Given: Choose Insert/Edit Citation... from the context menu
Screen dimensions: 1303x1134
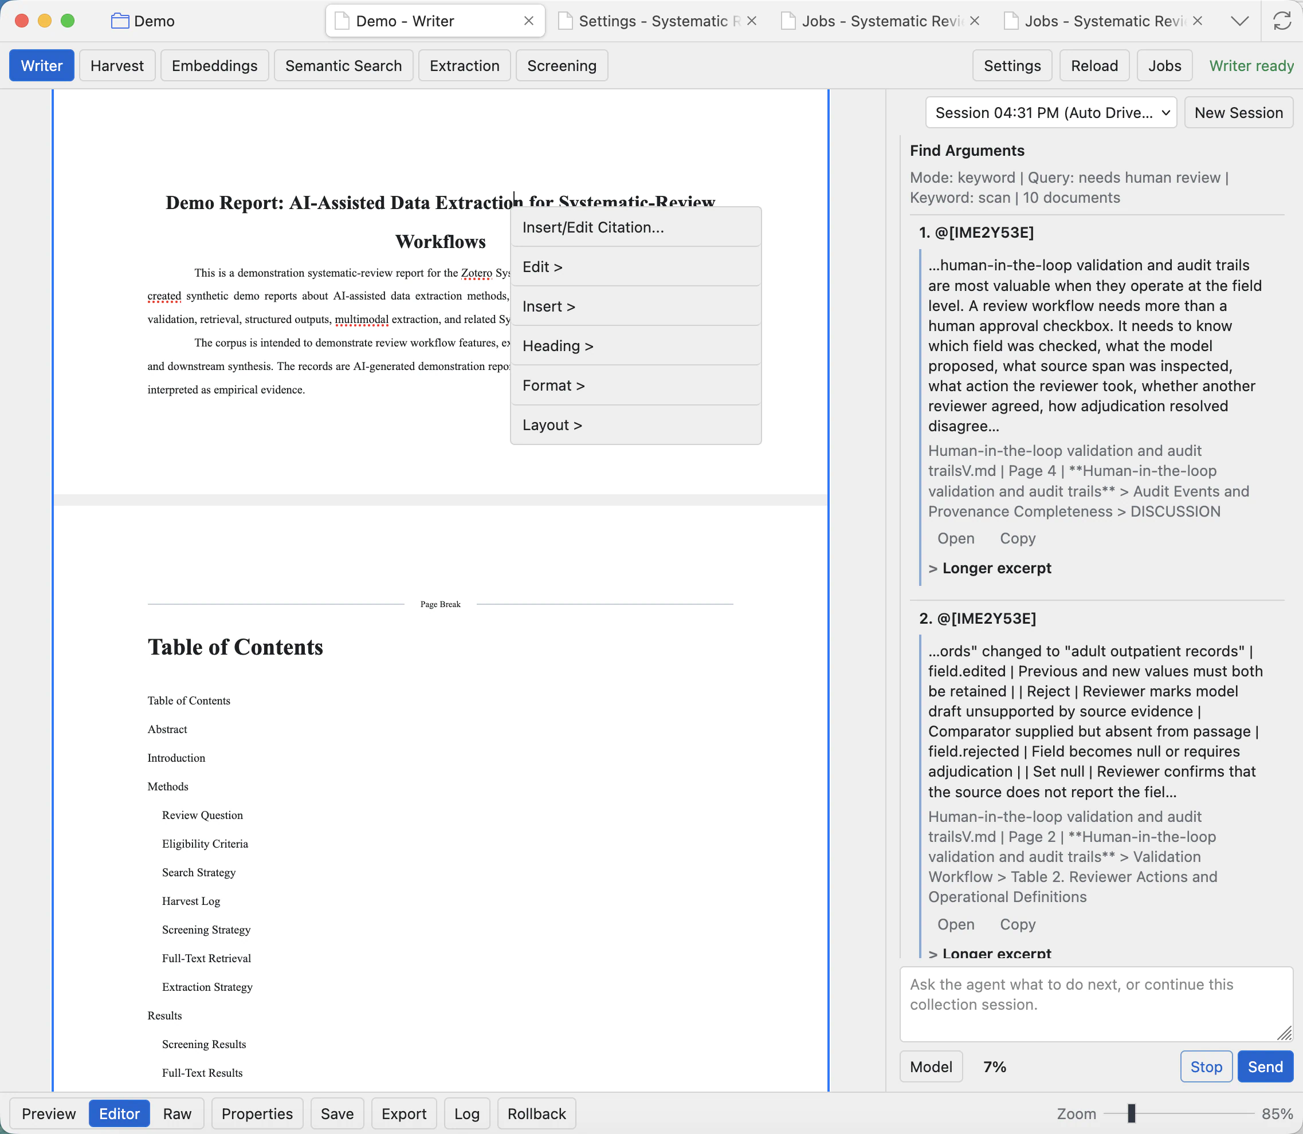Looking at the screenshot, I should [x=635, y=227].
